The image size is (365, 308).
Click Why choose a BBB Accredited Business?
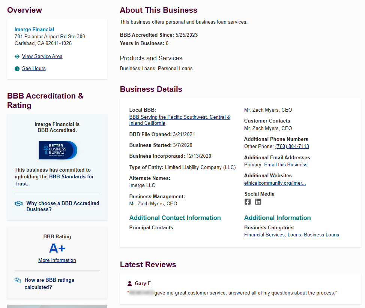(63, 206)
